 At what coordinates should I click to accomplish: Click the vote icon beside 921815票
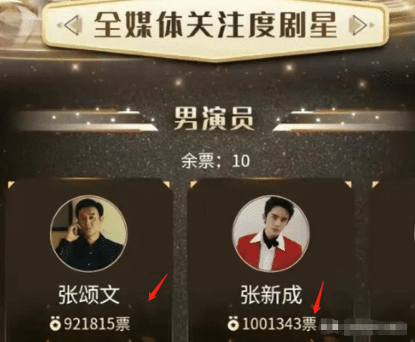pyautogui.click(x=55, y=324)
